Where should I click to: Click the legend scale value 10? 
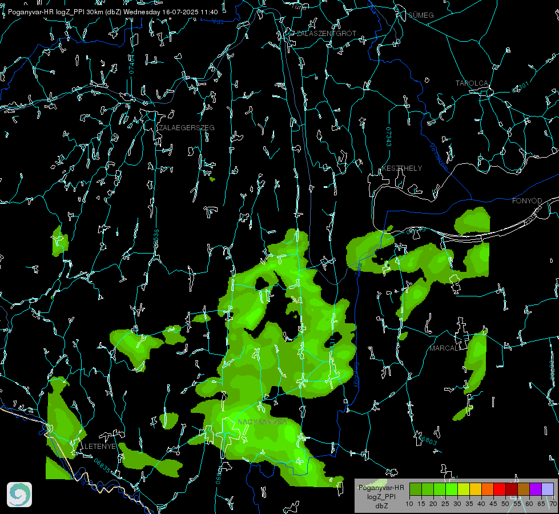tap(409, 504)
